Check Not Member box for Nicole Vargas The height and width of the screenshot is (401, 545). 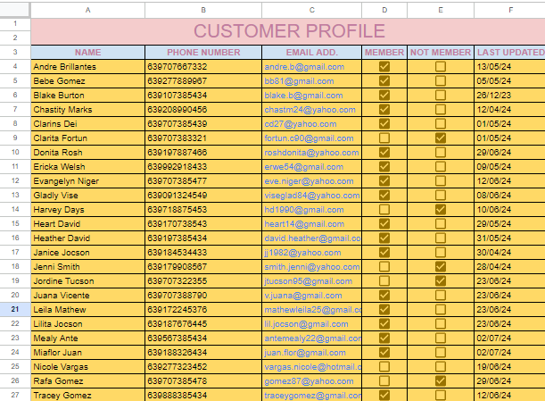point(441,366)
